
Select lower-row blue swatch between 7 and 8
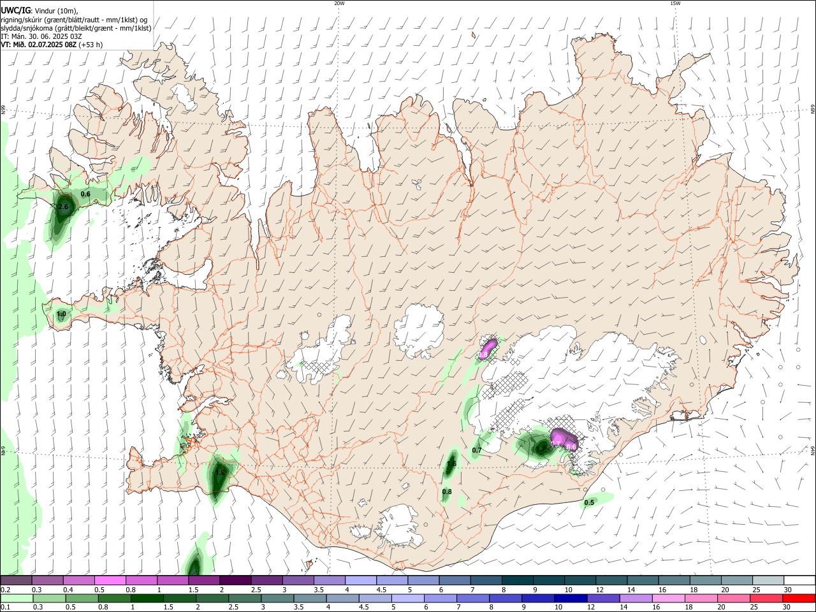point(473,599)
